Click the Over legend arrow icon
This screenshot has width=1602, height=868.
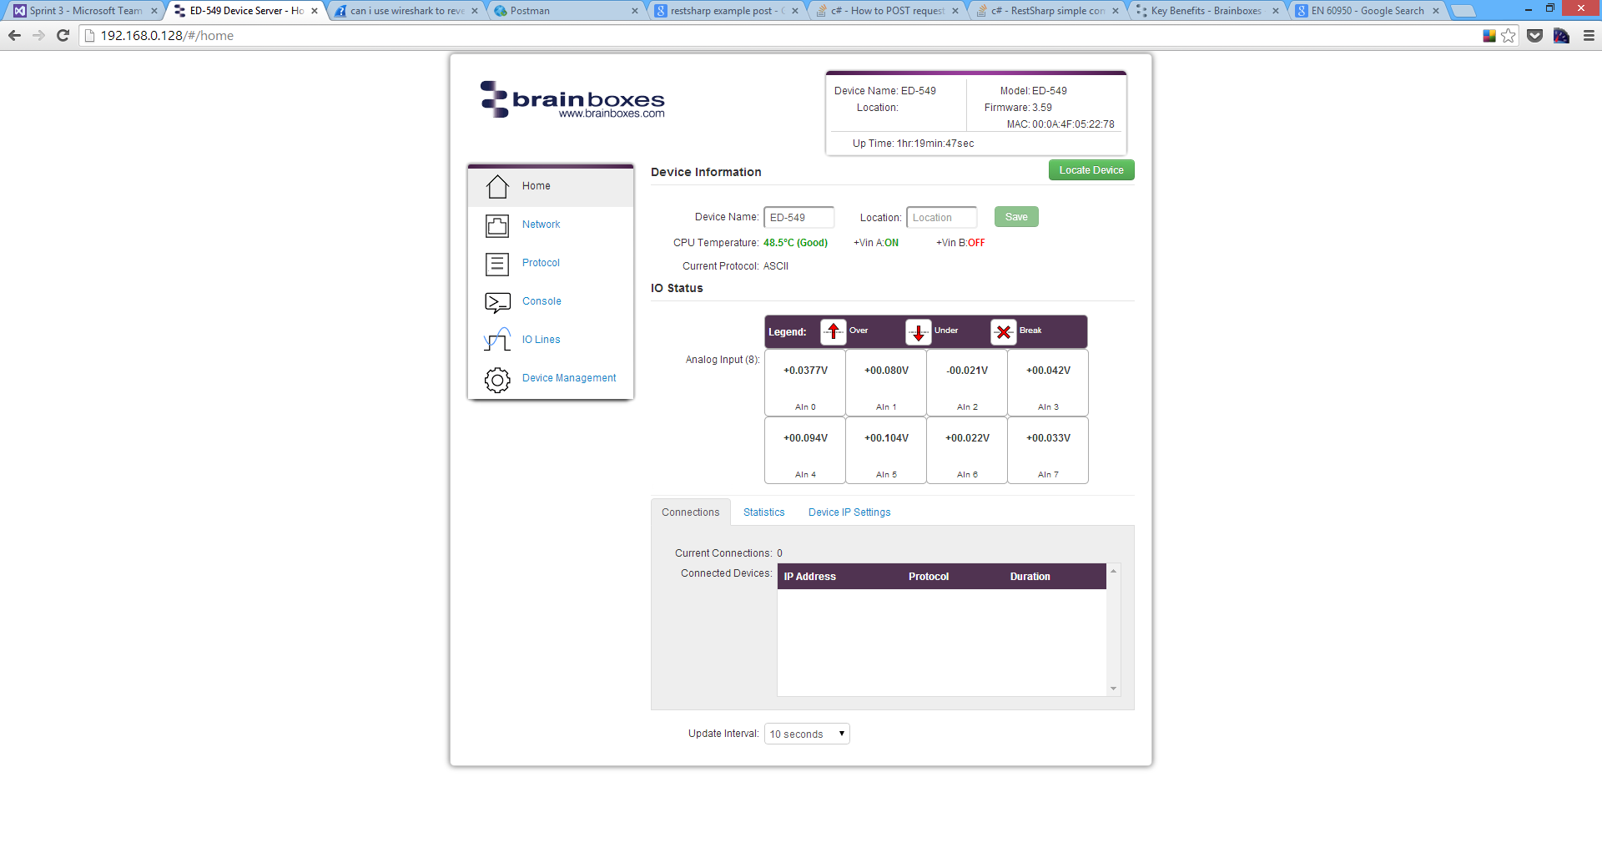(x=832, y=331)
